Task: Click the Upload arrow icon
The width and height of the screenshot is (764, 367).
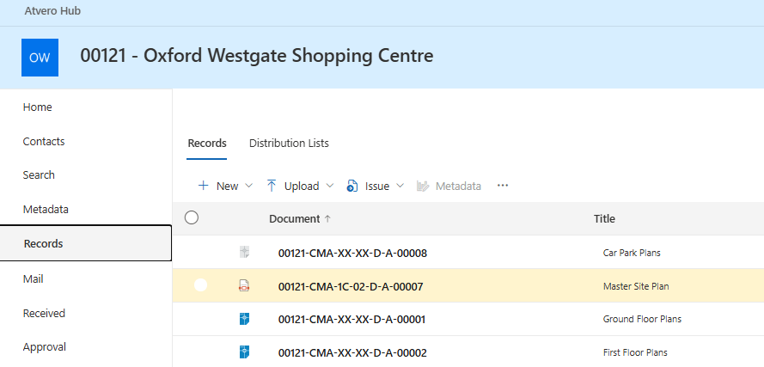Action: tap(272, 186)
